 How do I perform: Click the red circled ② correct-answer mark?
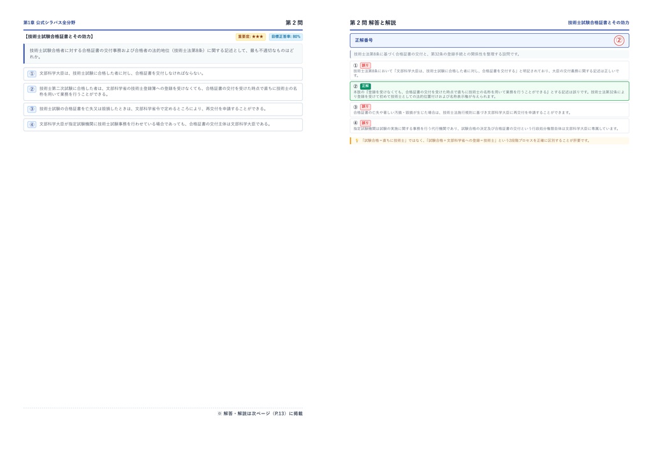(x=619, y=40)
